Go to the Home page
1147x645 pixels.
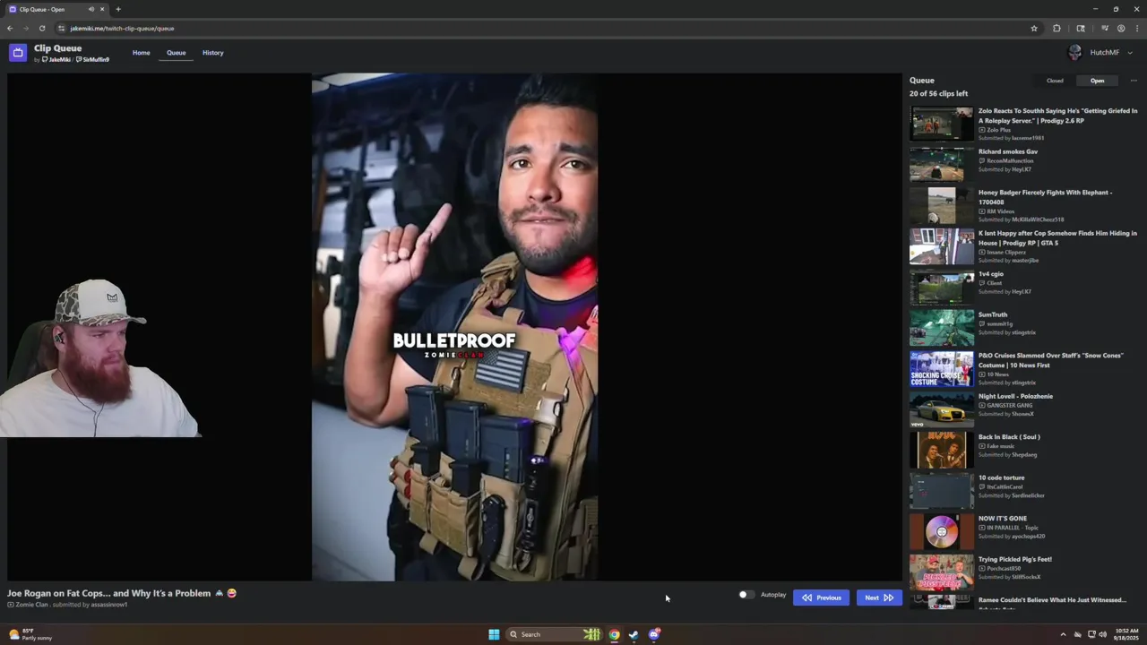pos(142,53)
